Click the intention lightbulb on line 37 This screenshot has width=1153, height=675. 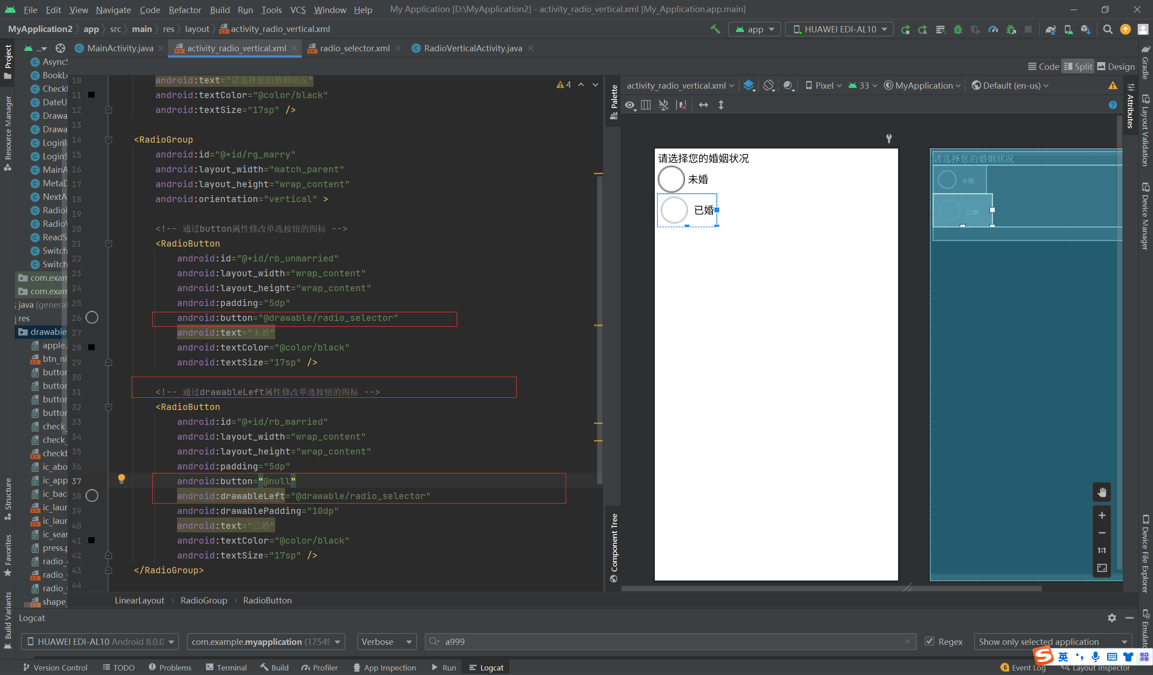121,479
